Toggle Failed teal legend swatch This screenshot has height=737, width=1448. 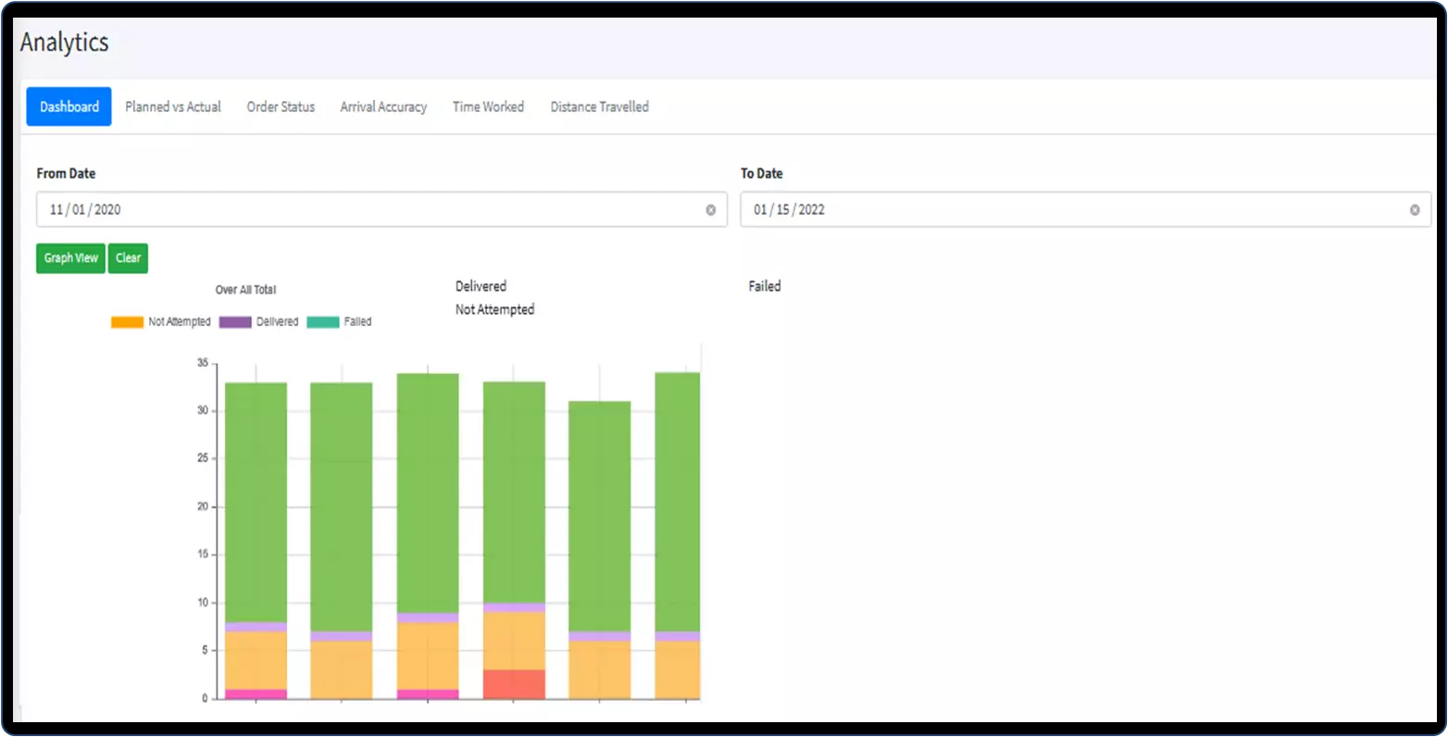323,322
